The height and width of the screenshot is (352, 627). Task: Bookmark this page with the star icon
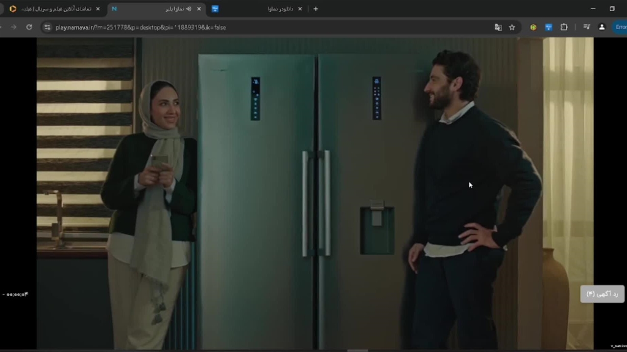point(512,27)
